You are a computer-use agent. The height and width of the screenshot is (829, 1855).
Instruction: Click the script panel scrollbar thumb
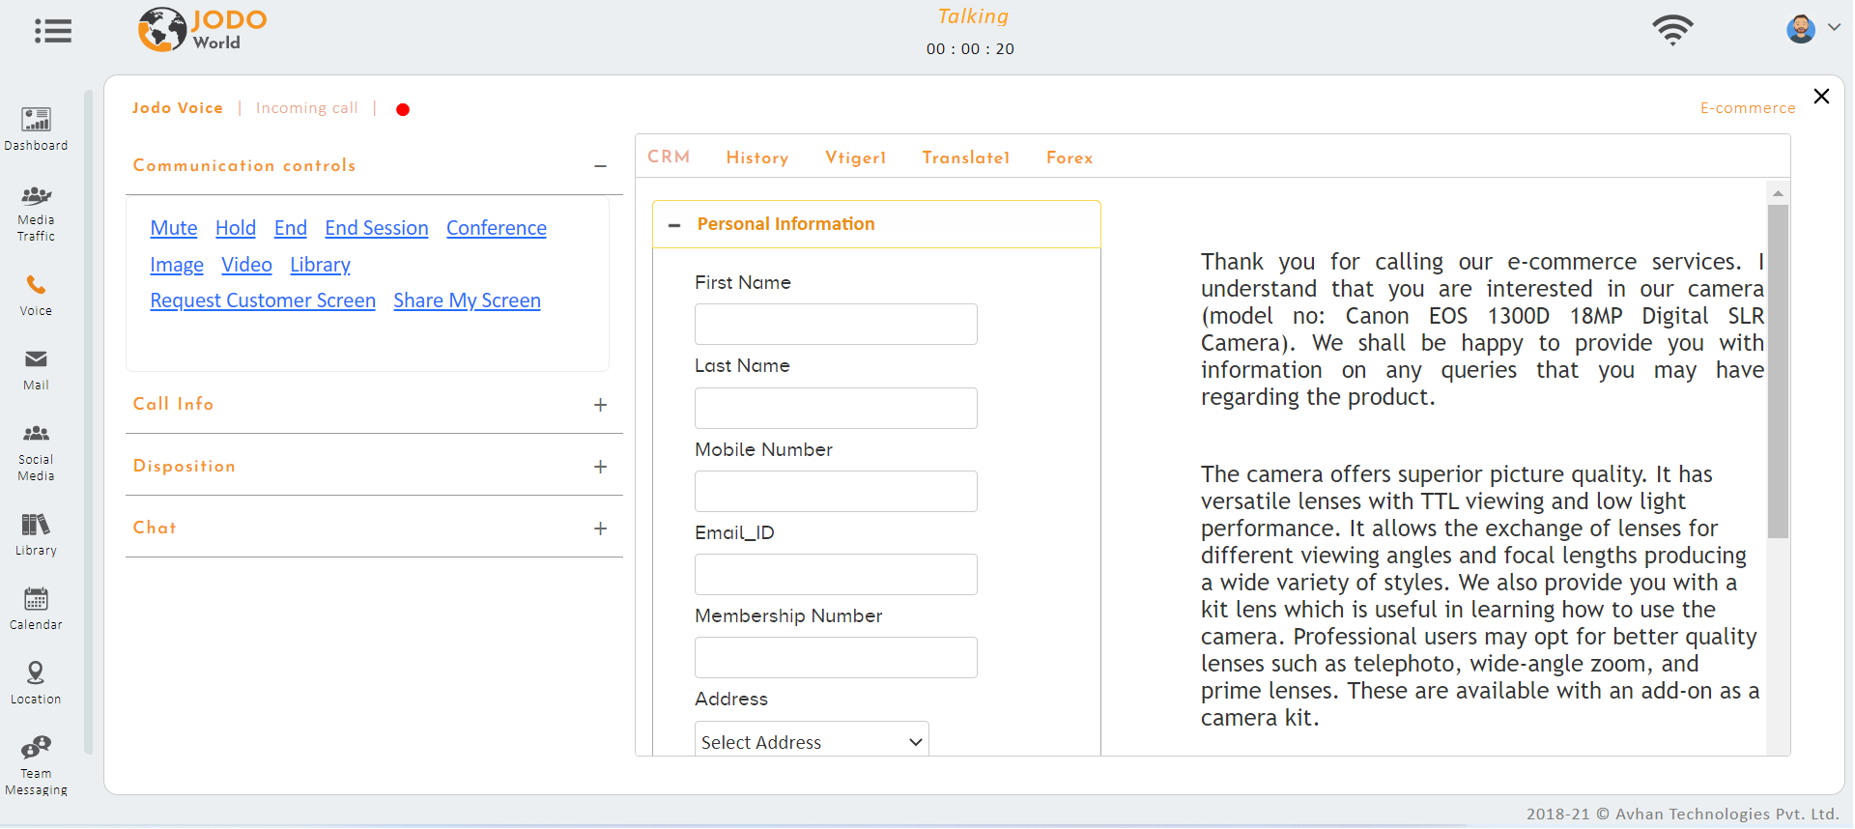1778,371
